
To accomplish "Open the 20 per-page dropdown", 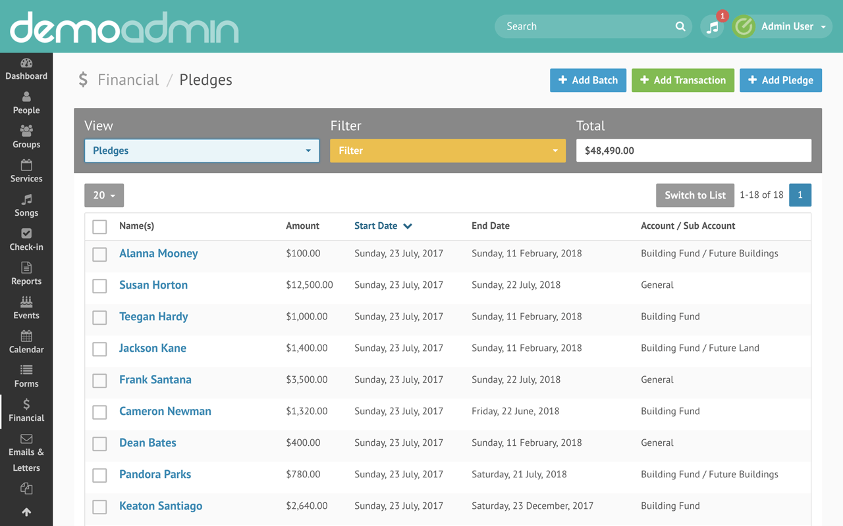I will (104, 195).
